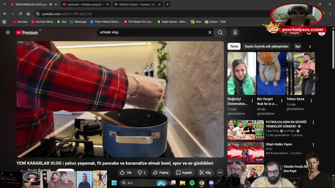Open Whatsapp bookmark
The width and height of the screenshot is (335, 188).
coord(78,22)
